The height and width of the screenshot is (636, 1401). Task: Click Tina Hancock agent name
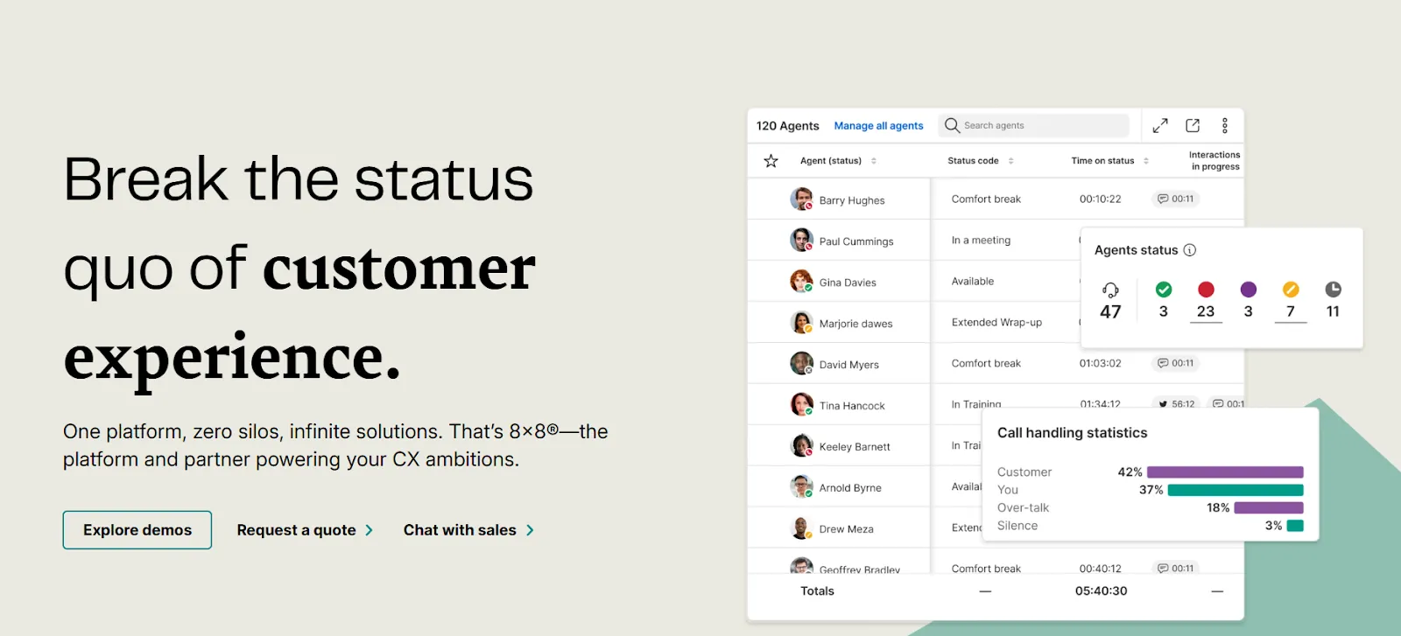pyautogui.click(x=852, y=406)
